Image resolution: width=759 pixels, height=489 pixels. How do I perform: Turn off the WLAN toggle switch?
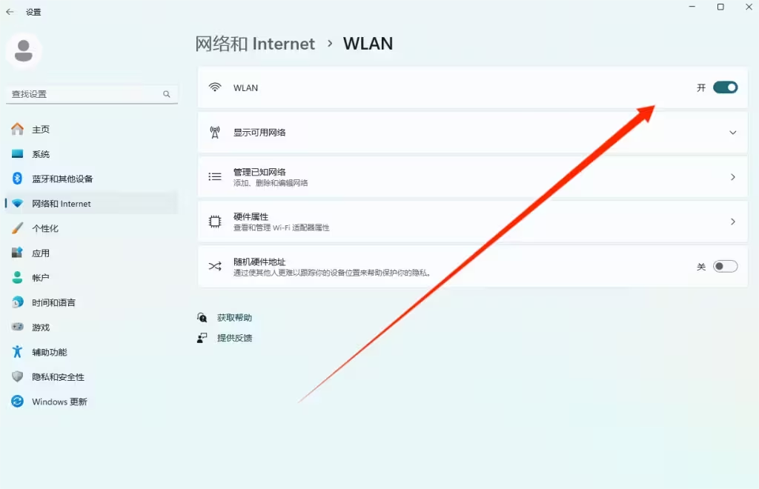[x=725, y=87]
